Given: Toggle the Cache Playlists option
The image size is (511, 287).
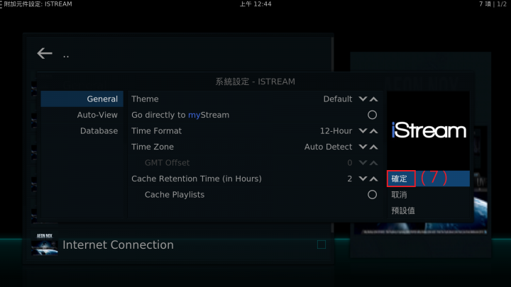Looking at the screenshot, I should coord(372,195).
